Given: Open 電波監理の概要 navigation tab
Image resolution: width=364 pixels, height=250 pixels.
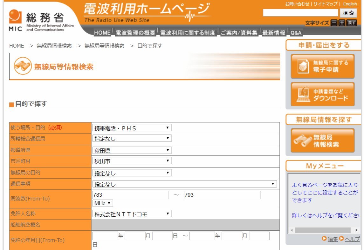Looking at the screenshot, I should point(135,33).
